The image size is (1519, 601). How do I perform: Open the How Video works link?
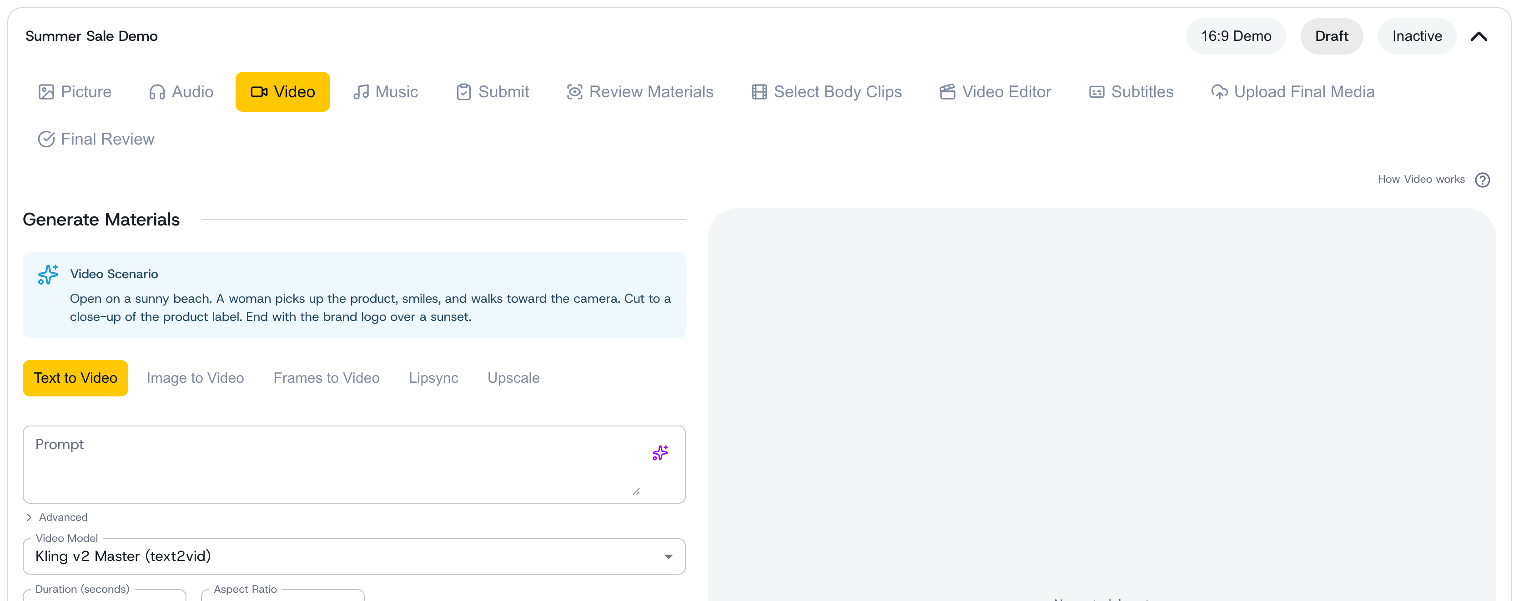click(1420, 179)
